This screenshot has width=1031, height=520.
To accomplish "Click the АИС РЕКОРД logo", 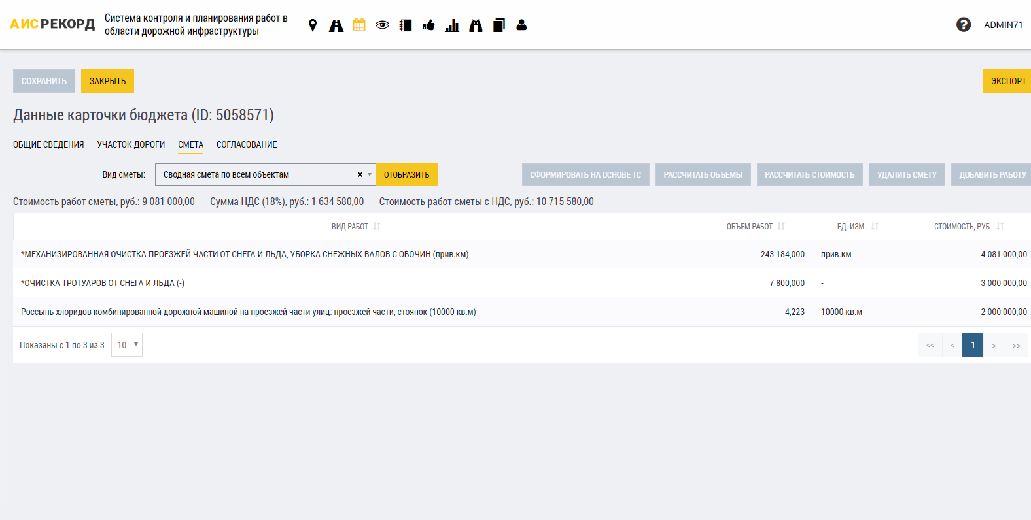I will [x=52, y=24].
